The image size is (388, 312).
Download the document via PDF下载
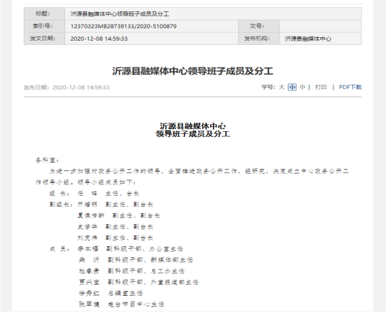(350, 87)
